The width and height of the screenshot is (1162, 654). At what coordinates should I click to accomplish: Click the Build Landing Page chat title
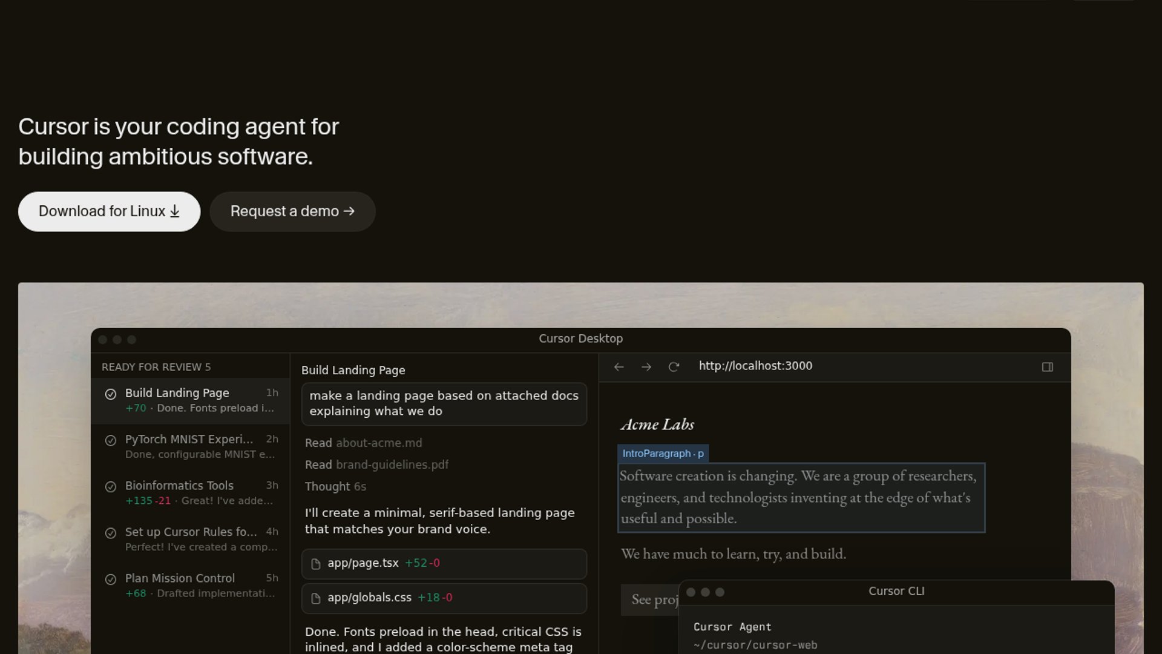click(x=353, y=370)
